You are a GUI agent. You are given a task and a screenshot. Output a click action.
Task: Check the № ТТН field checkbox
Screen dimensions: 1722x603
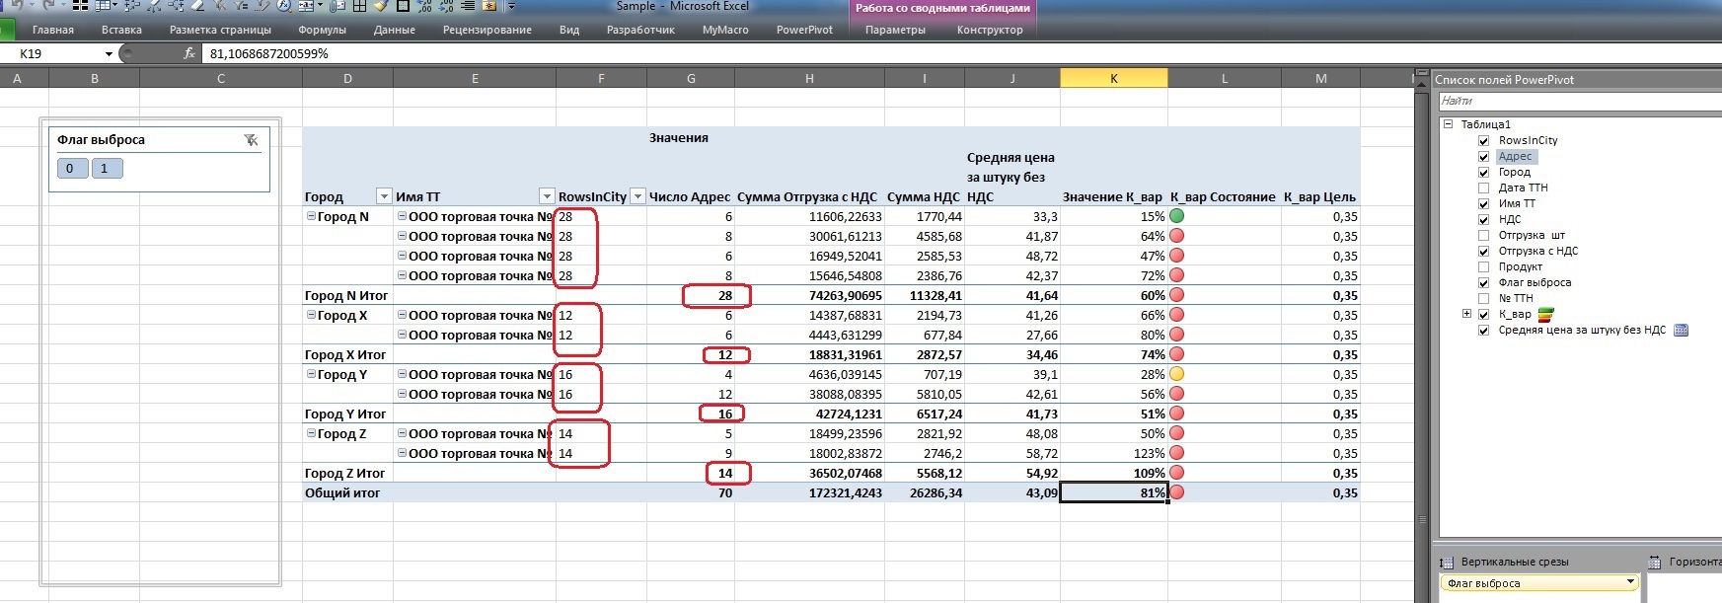[x=1483, y=298]
